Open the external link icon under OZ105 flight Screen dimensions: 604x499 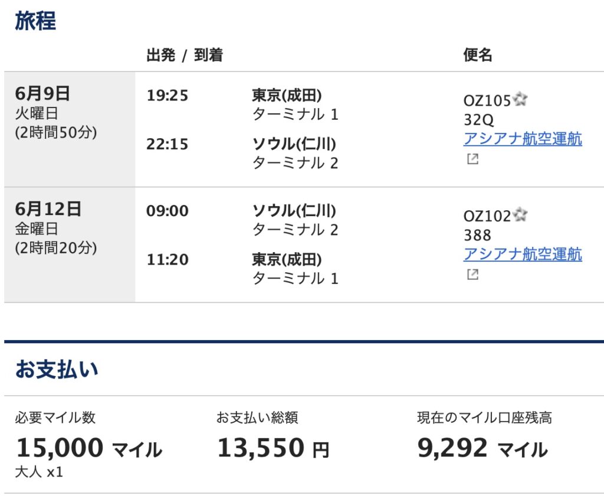[472, 159]
